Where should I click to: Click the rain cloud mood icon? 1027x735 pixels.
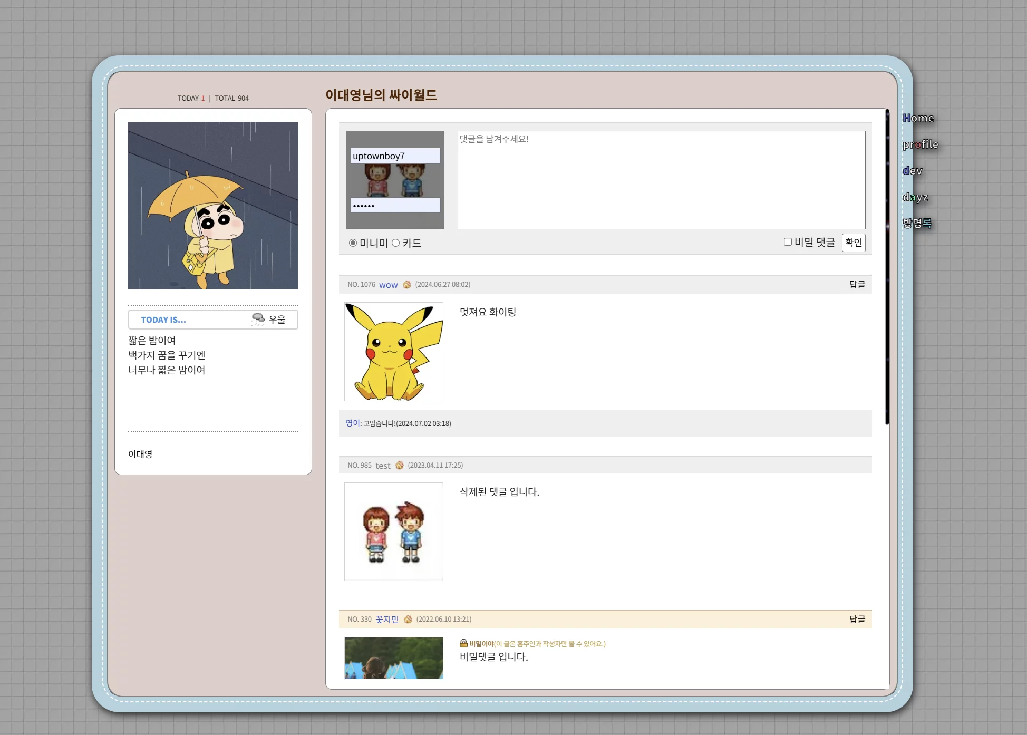click(258, 318)
